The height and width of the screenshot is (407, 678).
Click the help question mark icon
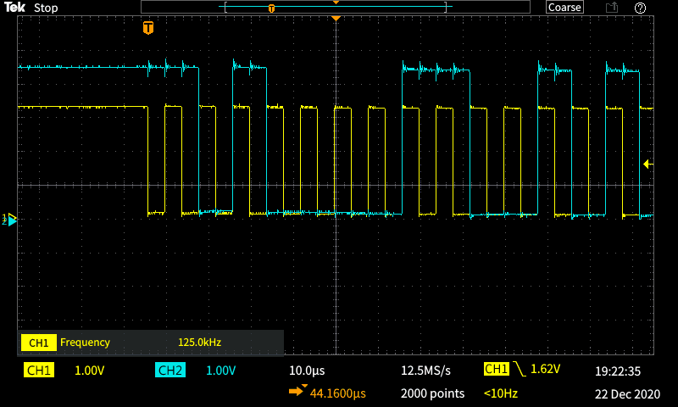640,8
